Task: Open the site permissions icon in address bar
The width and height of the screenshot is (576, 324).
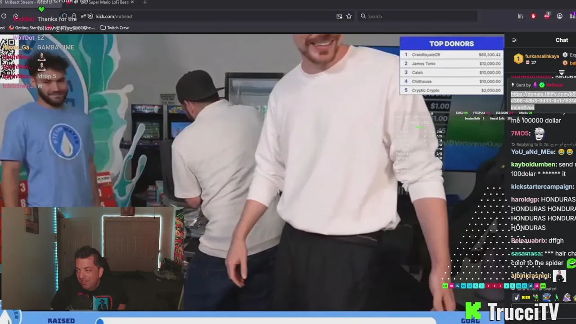Action: pos(83,16)
